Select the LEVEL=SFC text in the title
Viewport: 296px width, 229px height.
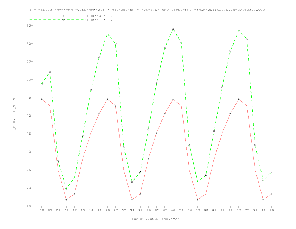(181, 10)
